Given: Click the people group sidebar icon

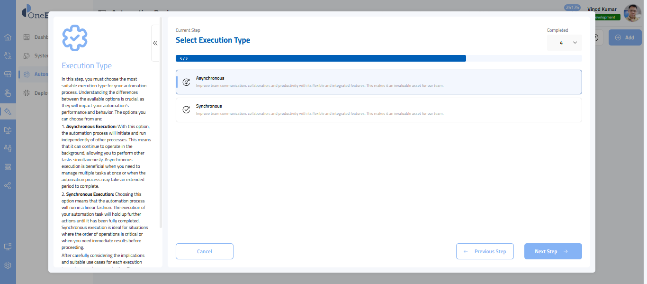Looking at the screenshot, I should click(8, 148).
